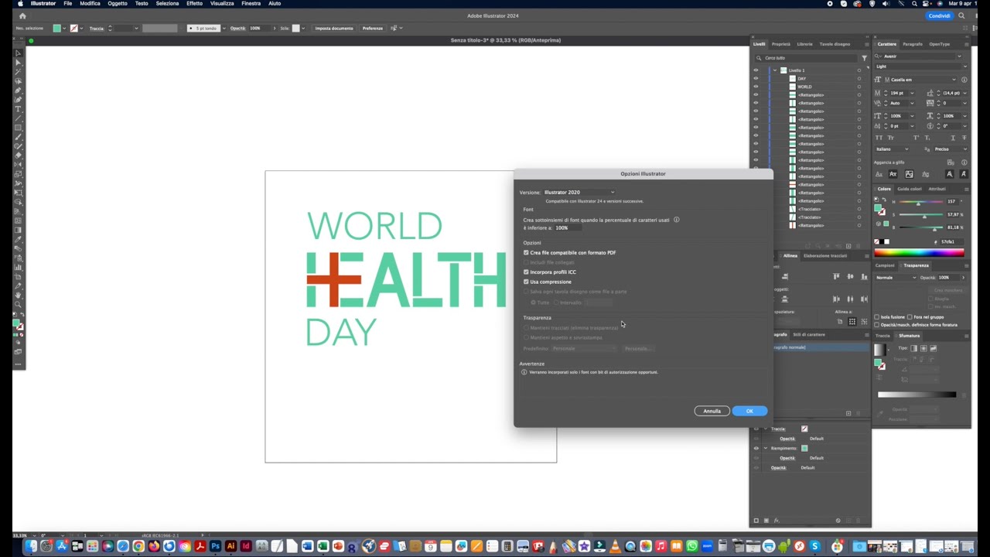Viewport: 990px width, 557px height.
Task: Enable 'Fora nel gruppo' checkbox
Action: click(x=910, y=316)
